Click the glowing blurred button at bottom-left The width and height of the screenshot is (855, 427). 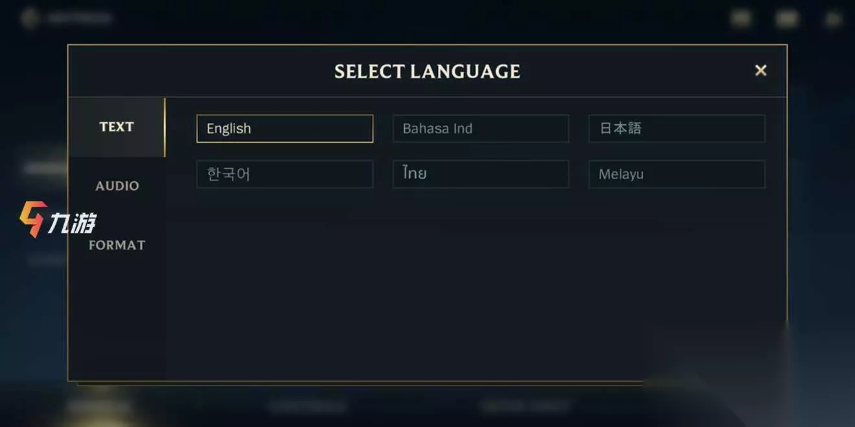[x=99, y=407]
